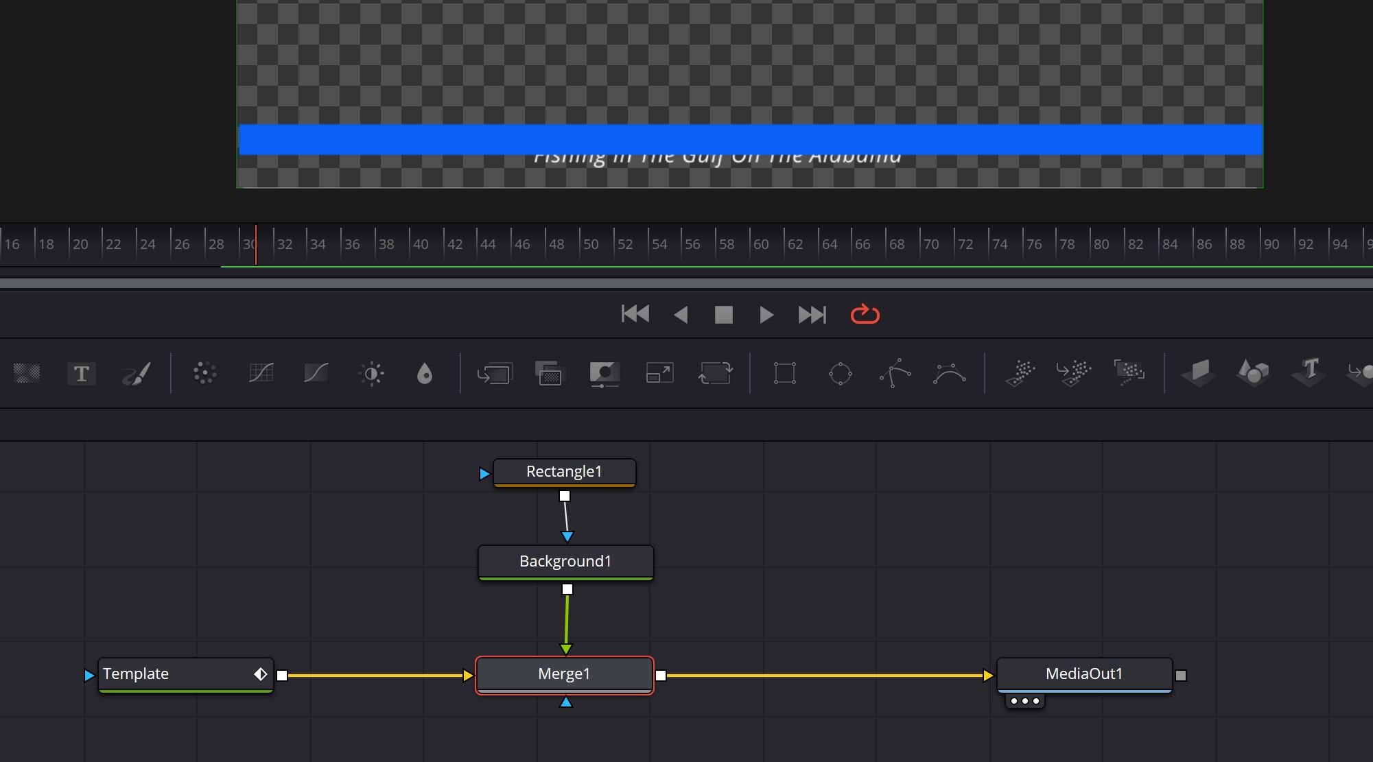Viewport: 1373px width, 762px height.
Task: Play the composition in reverse
Action: point(681,315)
